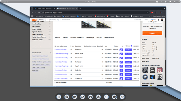
Task: Click opendesktop.org header link
Action: 54,20
